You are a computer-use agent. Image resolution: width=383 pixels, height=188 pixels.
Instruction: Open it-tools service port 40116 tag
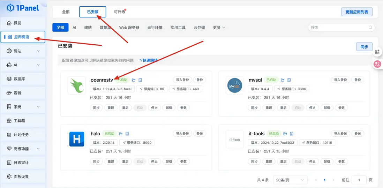click(317, 143)
